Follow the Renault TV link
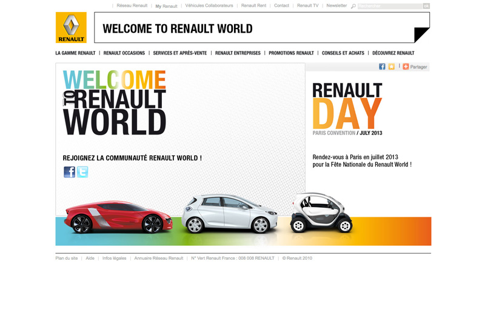This screenshot has width=485, height=310. coord(307,5)
